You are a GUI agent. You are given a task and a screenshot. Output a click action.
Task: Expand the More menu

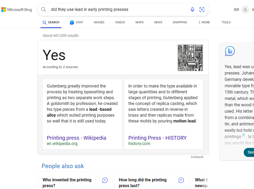pyautogui.click(x=204, y=23)
